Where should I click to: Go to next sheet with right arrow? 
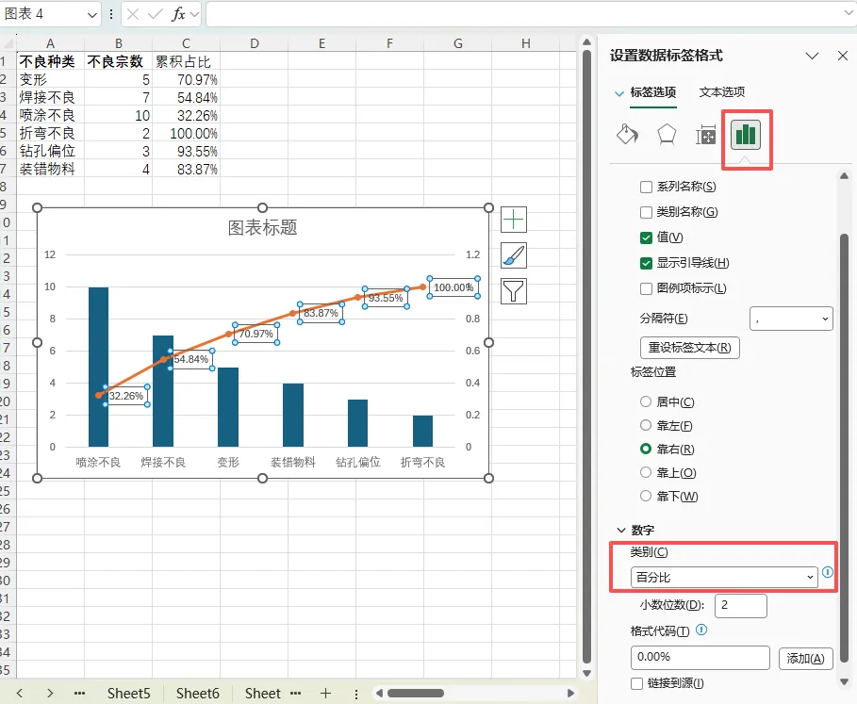click(50, 693)
